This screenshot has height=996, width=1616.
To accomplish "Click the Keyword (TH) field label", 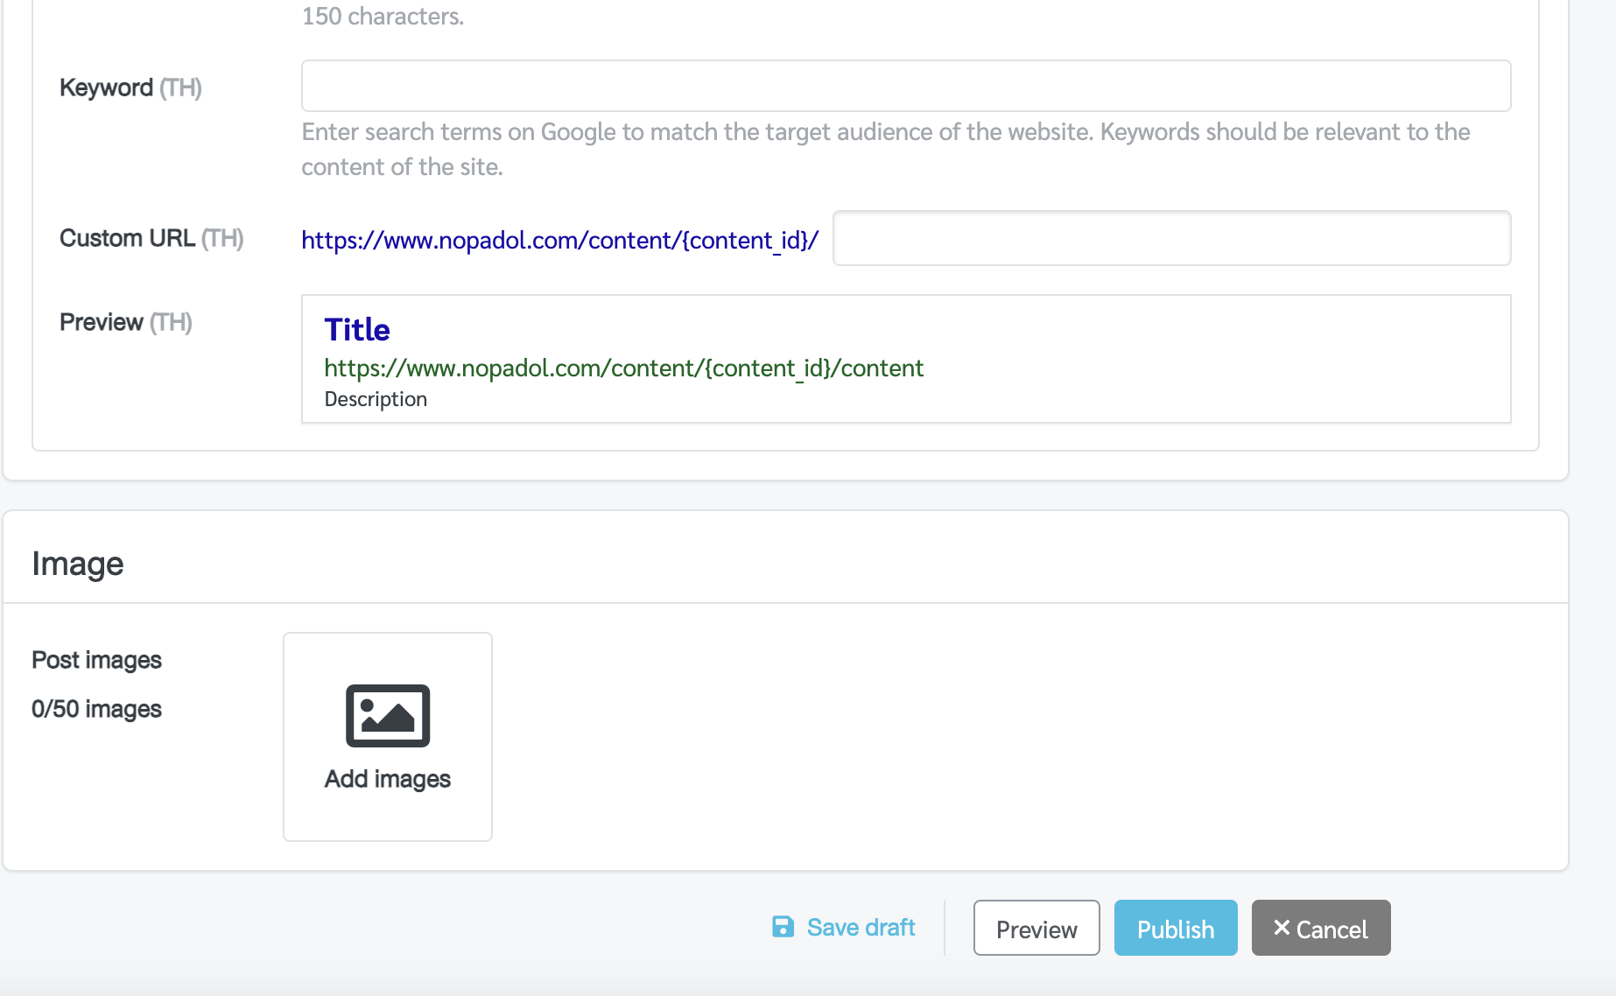I will coord(130,88).
